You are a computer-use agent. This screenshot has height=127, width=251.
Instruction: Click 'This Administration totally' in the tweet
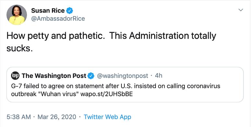pos(163,36)
